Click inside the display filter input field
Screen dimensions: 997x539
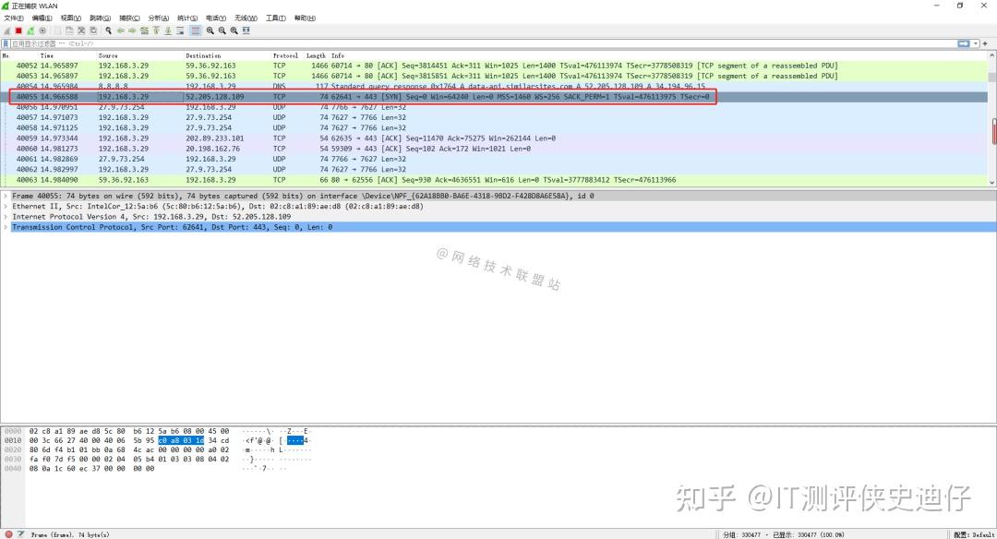(x=369, y=43)
